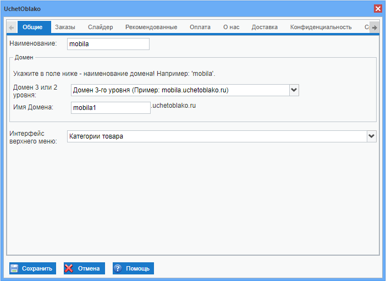This screenshot has width=386, height=281.
Task: Click the Отмена button
Action: pos(84,268)
